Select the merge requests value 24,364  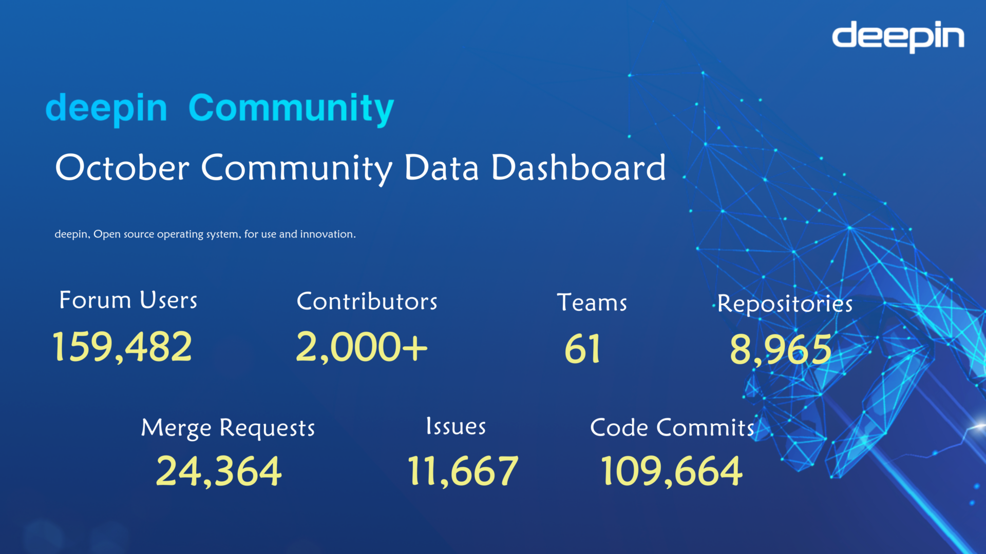[219, 472]
